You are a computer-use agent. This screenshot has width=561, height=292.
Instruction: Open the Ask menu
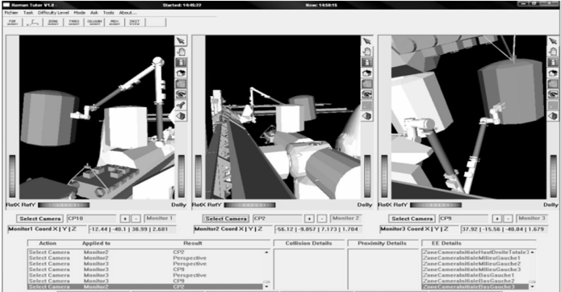click(94, 13)
